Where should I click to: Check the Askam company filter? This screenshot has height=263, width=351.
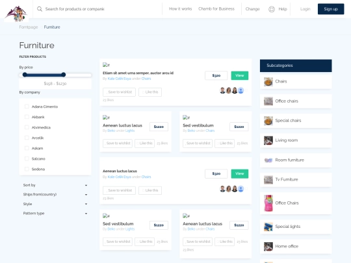pyautogui.click(x=27, y=148)
